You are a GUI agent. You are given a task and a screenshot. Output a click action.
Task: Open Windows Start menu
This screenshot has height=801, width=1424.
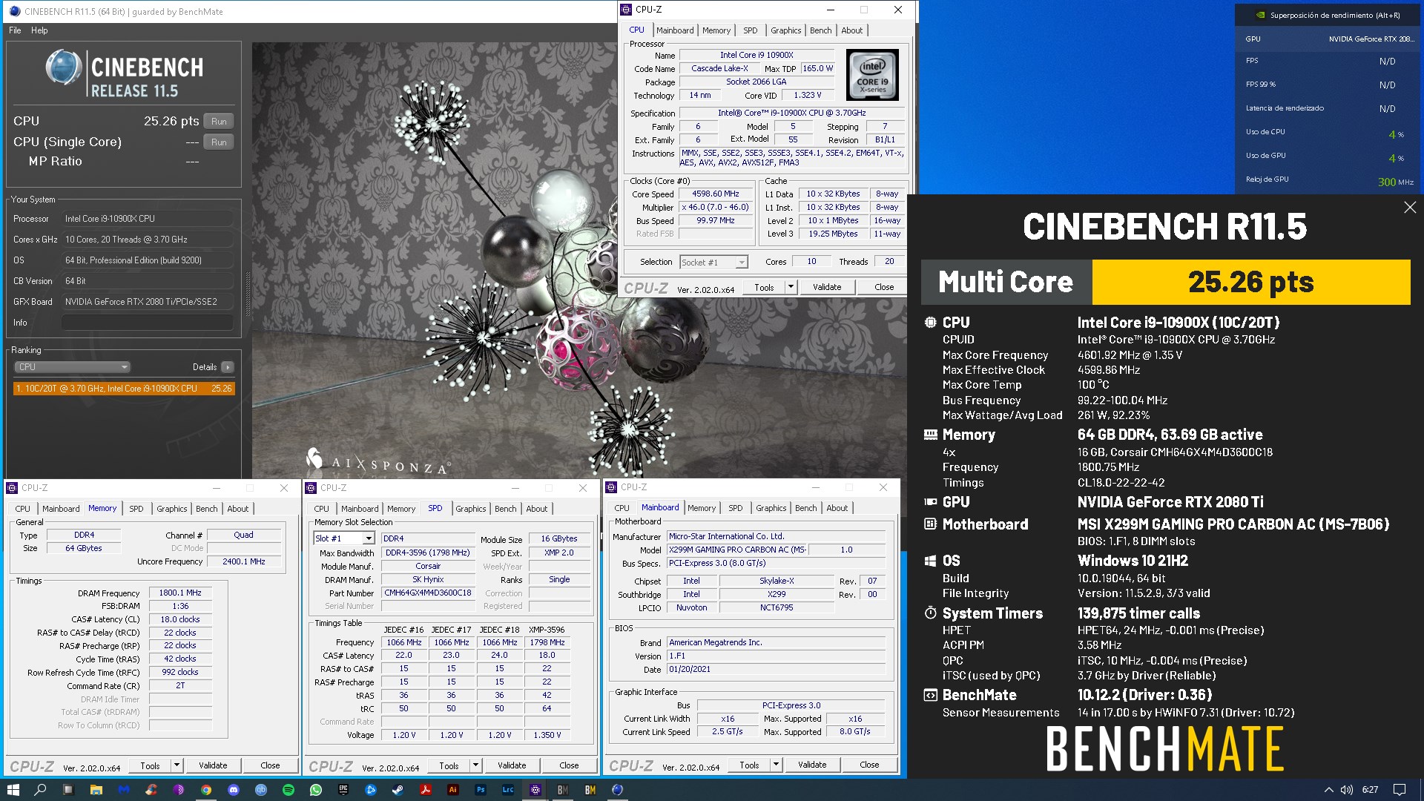tap(13, 790)
